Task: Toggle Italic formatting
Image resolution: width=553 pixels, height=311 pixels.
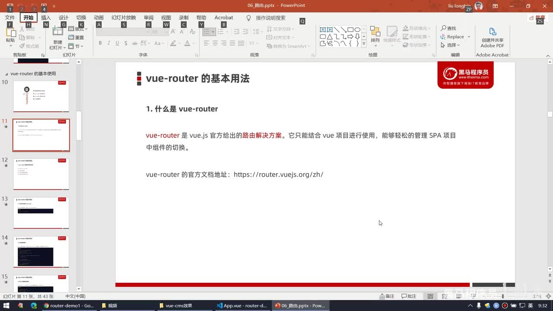Action: pyautogui.click(x=109, y=43)
